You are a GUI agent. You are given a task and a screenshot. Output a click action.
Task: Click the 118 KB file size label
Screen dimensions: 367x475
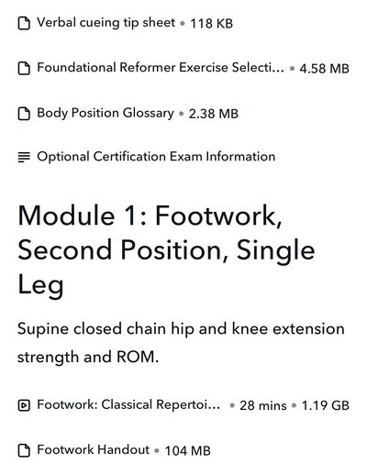tap(211, 24)
